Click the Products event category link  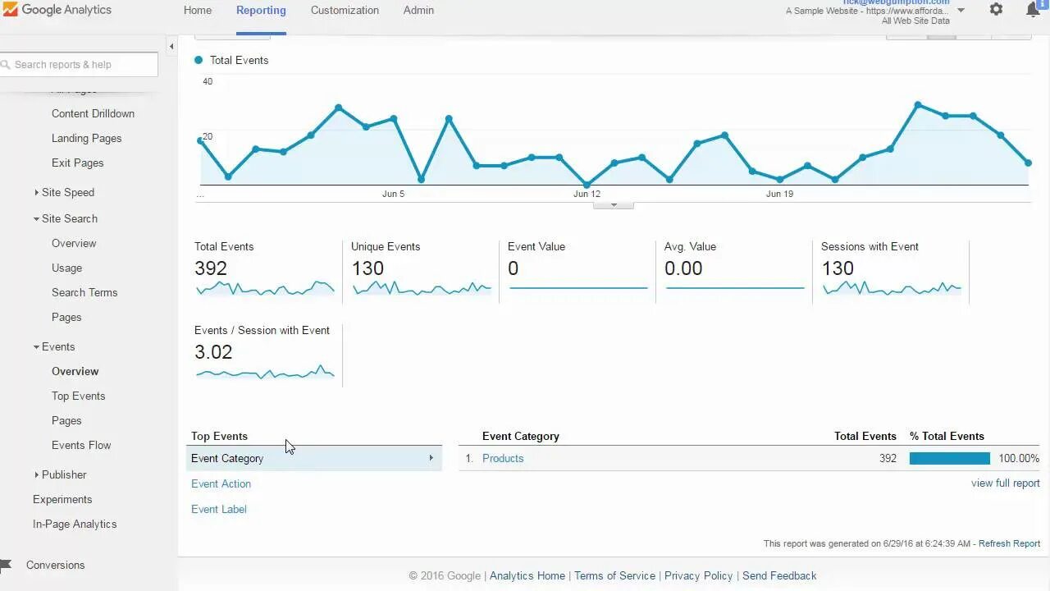[x=503, y=458]
